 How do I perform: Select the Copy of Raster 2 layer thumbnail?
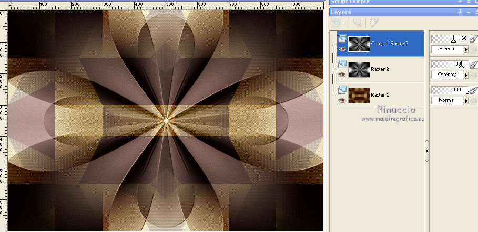(359, 44)
